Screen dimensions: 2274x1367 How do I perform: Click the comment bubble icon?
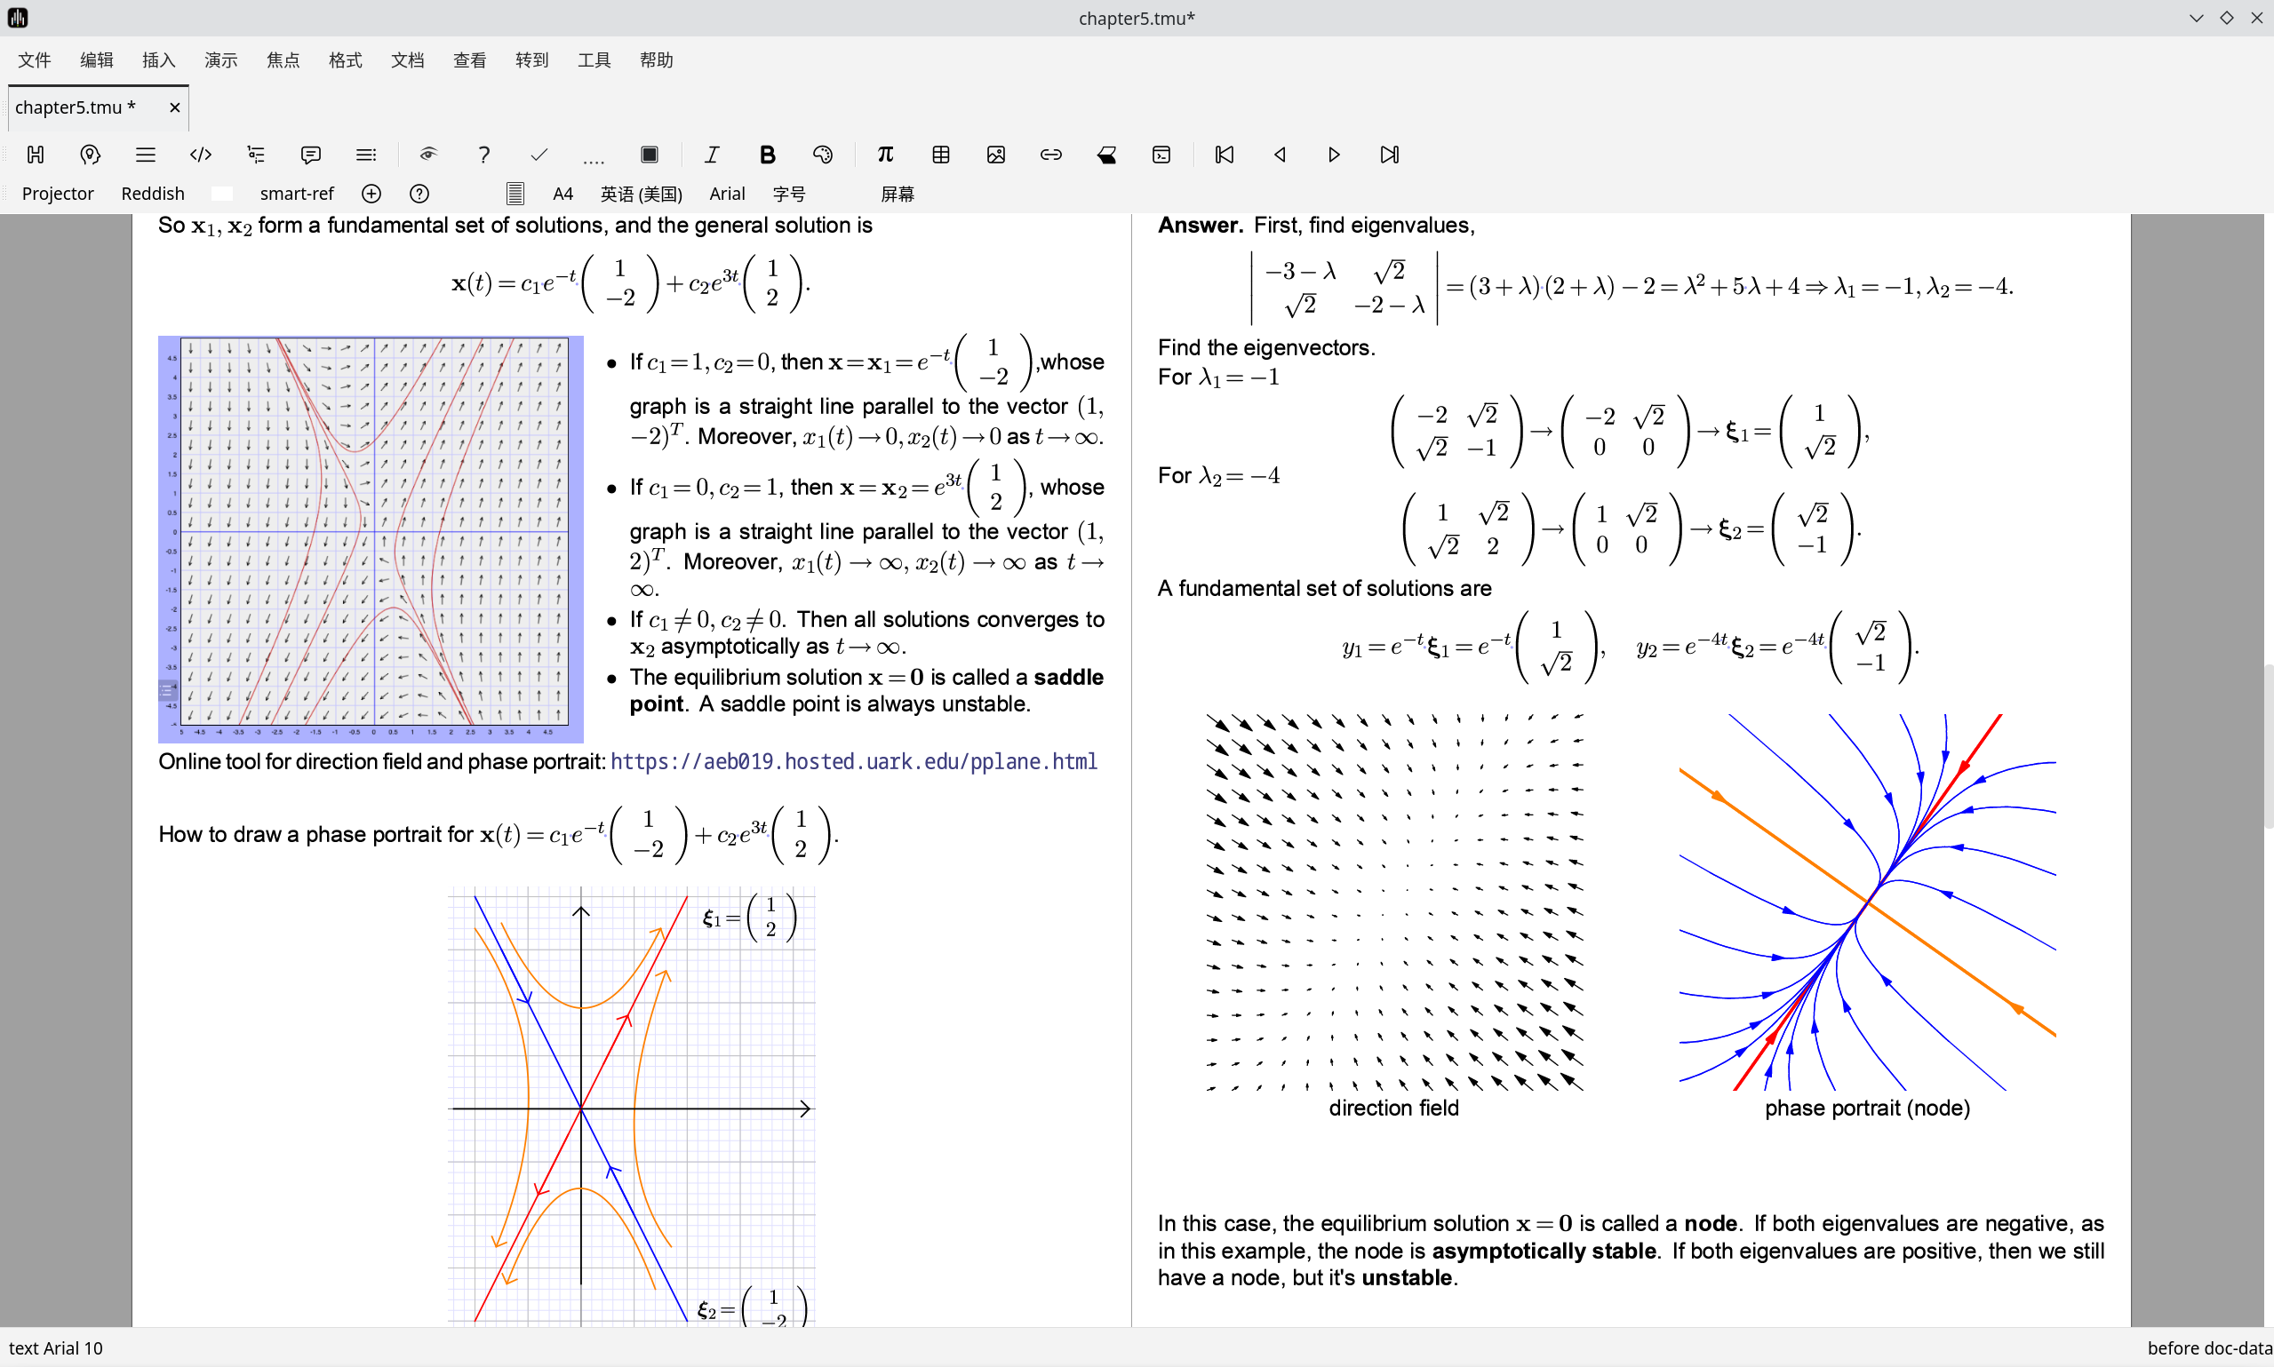310,155
